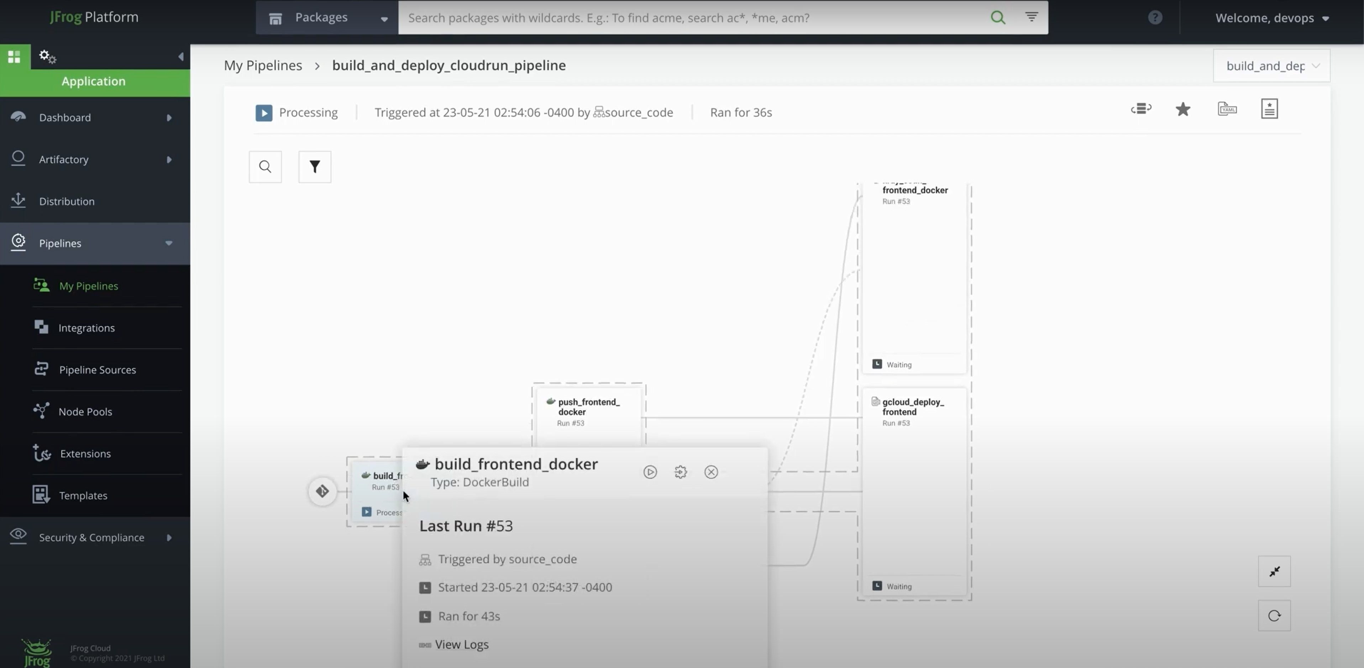1364x668 pixels.
Task: Switch to Administration gear panel
Action: (47, 56)
